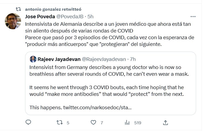Like the tweet with the heart icon
The image size is (208, 131).
pos(93,123)
